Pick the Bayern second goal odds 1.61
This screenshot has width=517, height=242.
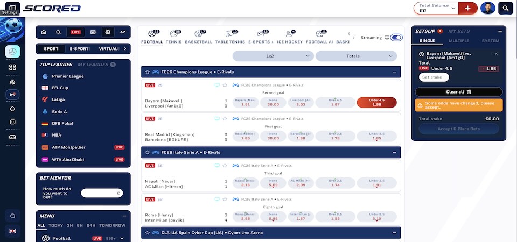pyautogui.click(x=246, y=102)
